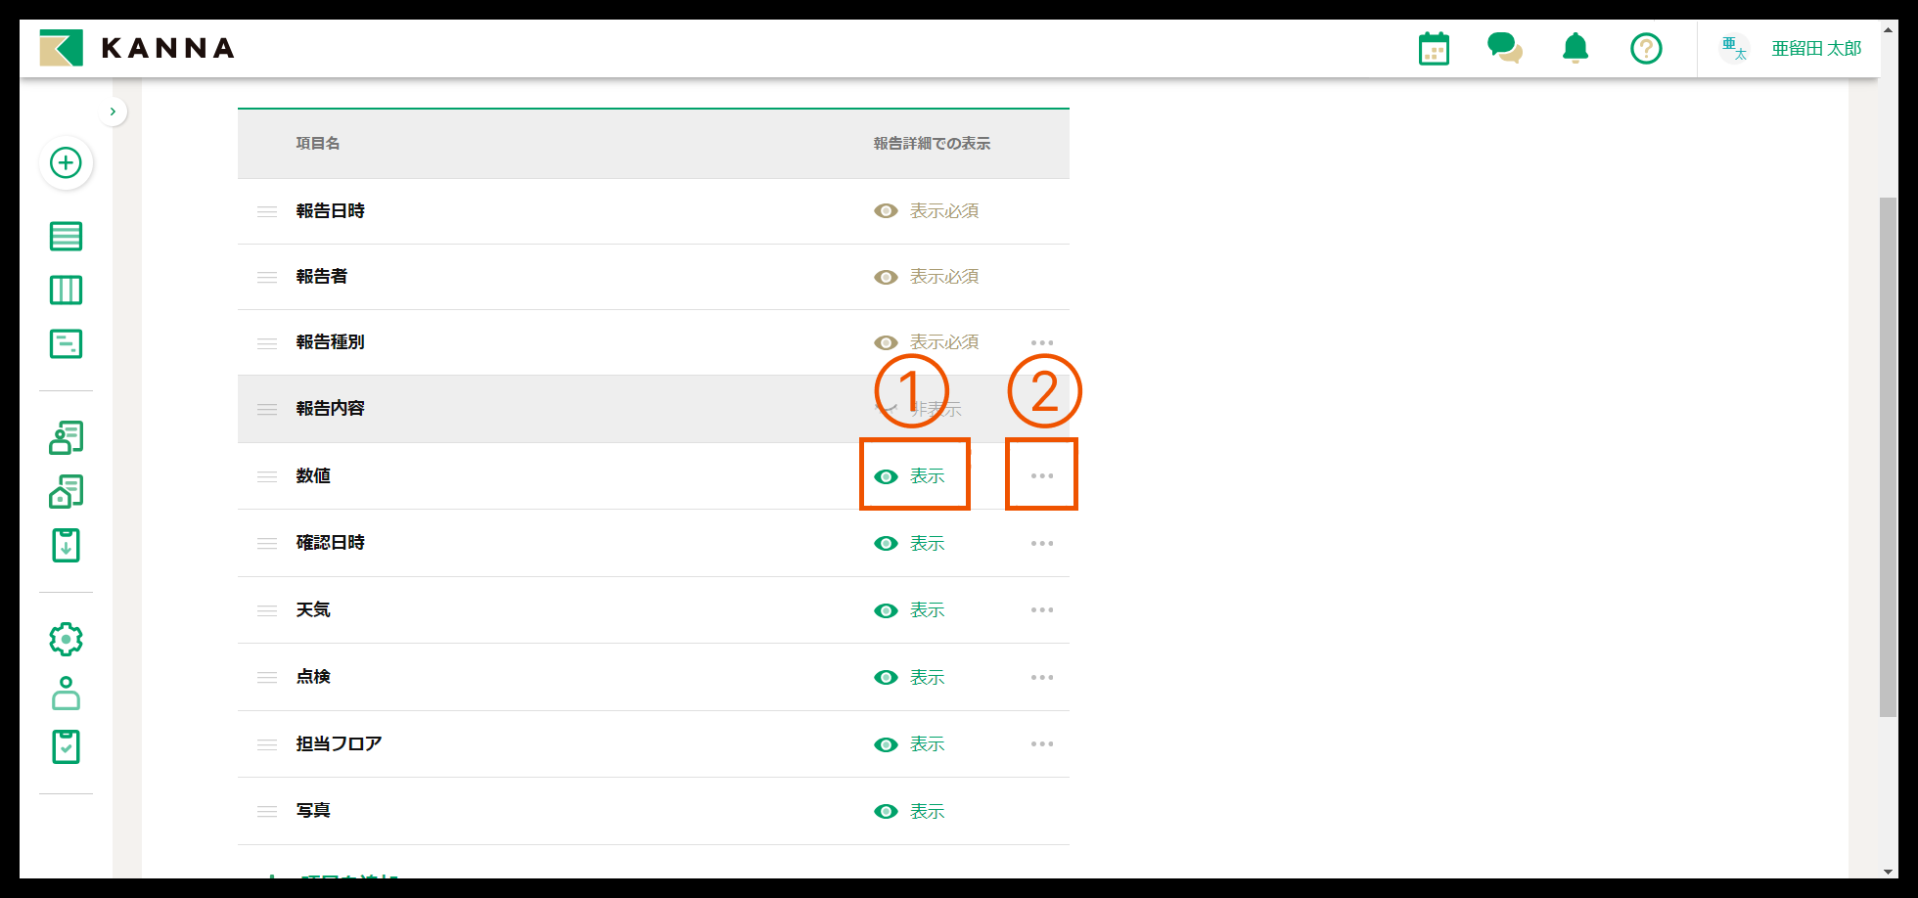Open the options menu for 担当フロア
This screenshot has width=1918, height=898.
pyautogui.click(x=1041, y=743)
